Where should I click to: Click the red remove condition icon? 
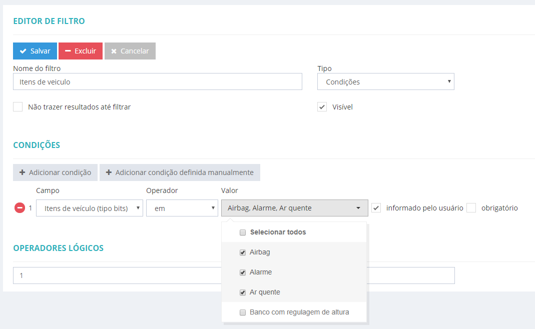coord(20,208)
